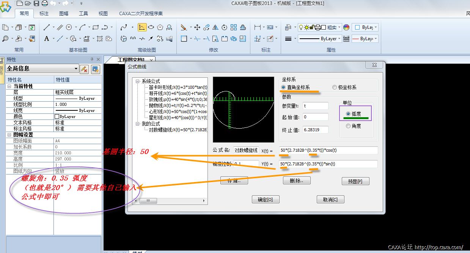Viewport: 470px width, 253px height.
Task: Select the 极坐标系 radio button
Action: point(334,87)
